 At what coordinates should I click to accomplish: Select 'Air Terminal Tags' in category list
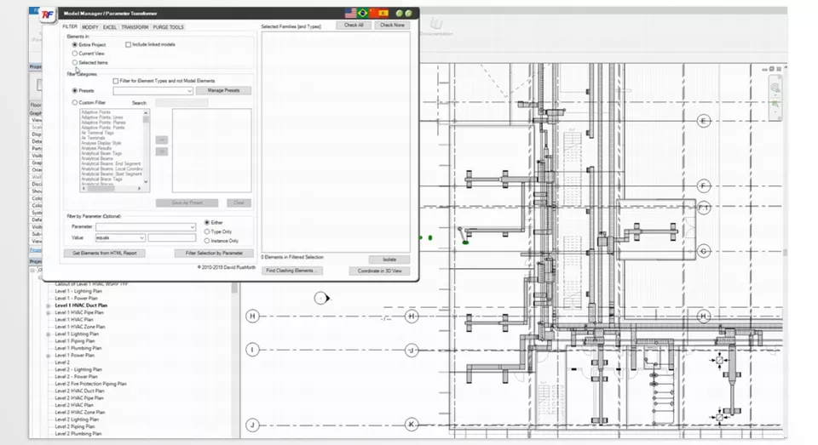pyautogui.click(x=97, y=133)
